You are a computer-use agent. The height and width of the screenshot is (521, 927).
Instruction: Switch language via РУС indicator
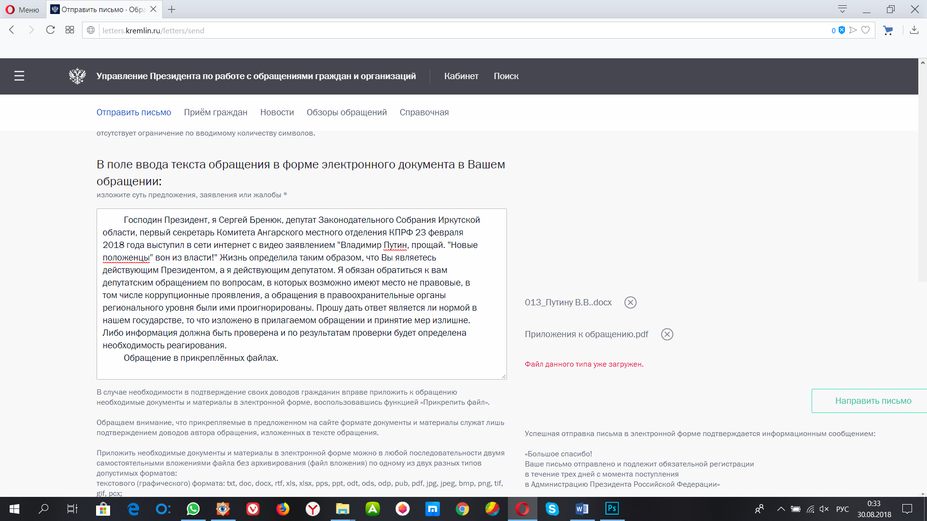click(842, 509)
